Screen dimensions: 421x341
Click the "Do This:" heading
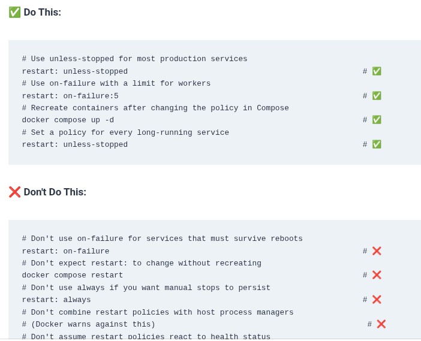pyautogui.click(x=43, y=13)
